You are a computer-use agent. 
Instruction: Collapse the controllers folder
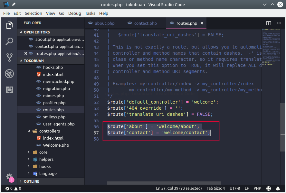point(29,131)
